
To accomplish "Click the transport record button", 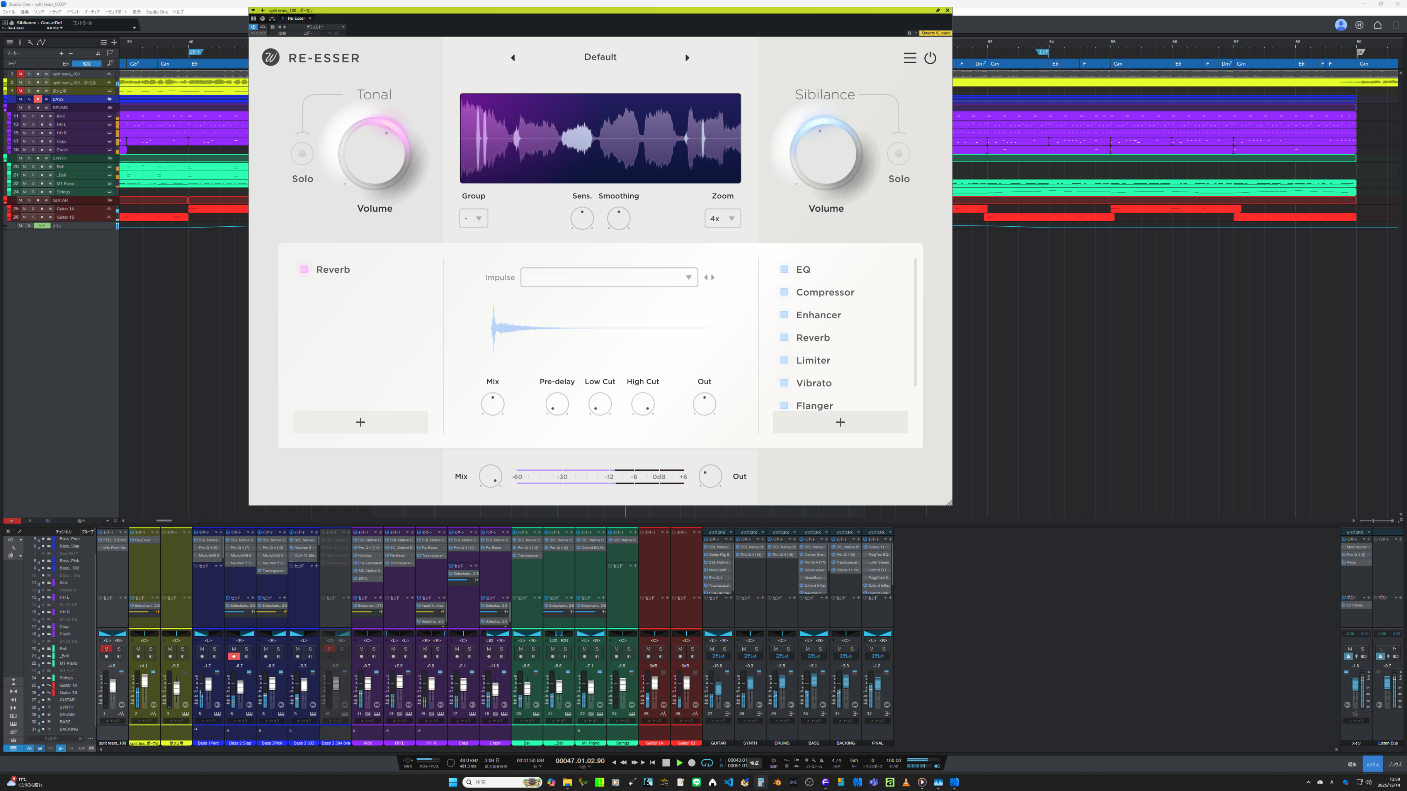I will (691, 763).
